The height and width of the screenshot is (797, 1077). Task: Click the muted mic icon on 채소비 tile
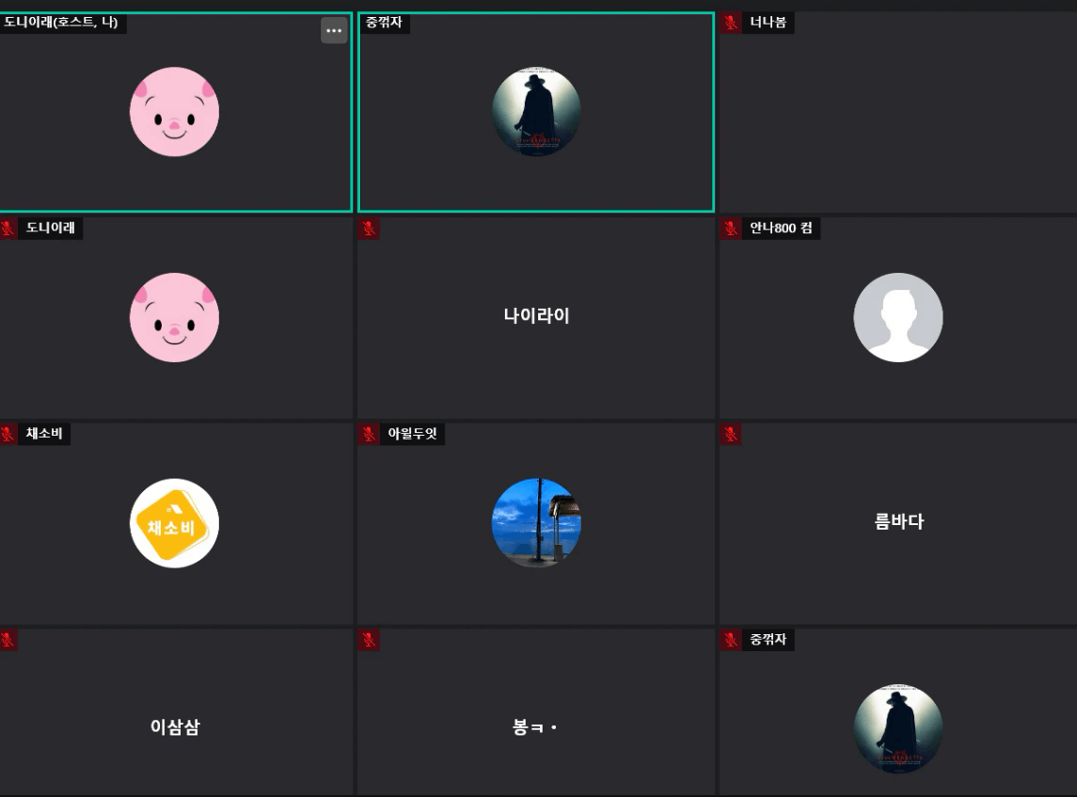(x=8, y=434)
